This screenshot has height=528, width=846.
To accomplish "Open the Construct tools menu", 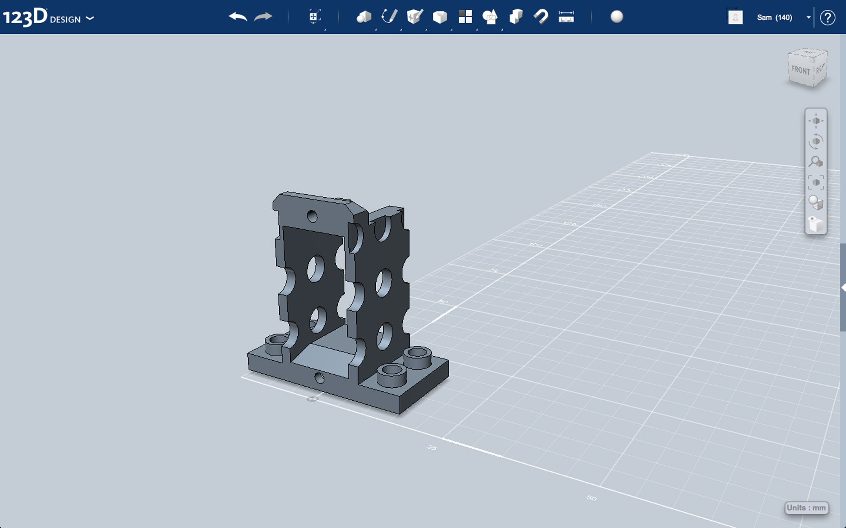I will tap(415, 17).
